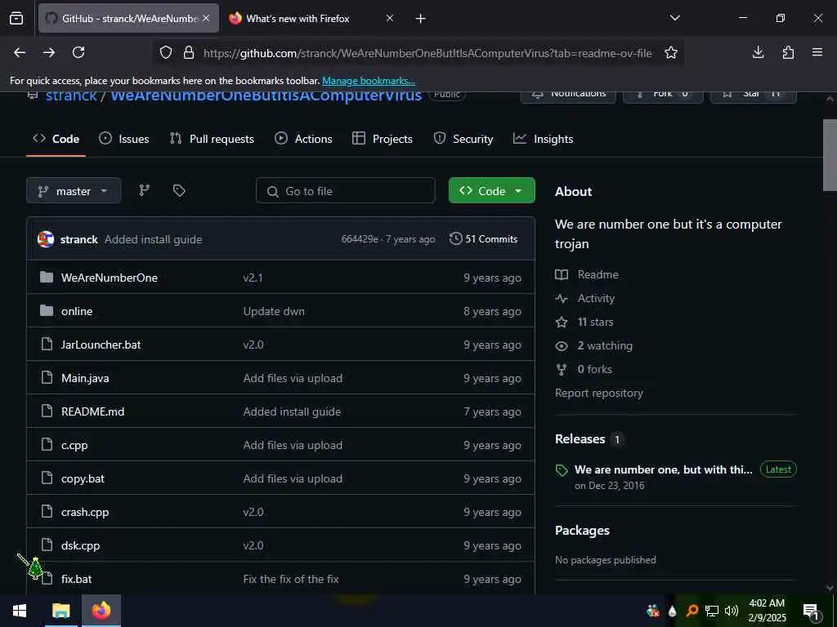
Task: Click the URL address bar
Action: [427, 53]
